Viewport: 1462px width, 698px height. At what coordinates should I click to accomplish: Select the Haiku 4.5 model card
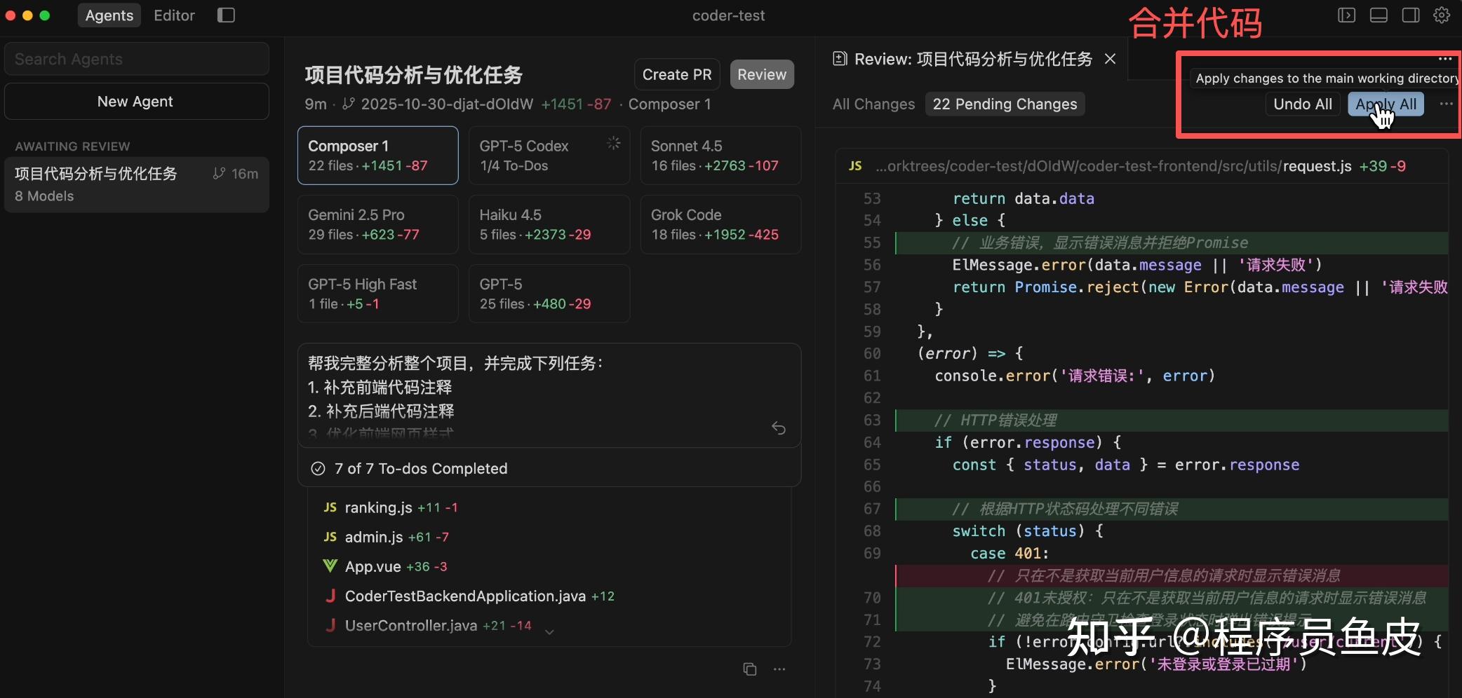[549, 224]
